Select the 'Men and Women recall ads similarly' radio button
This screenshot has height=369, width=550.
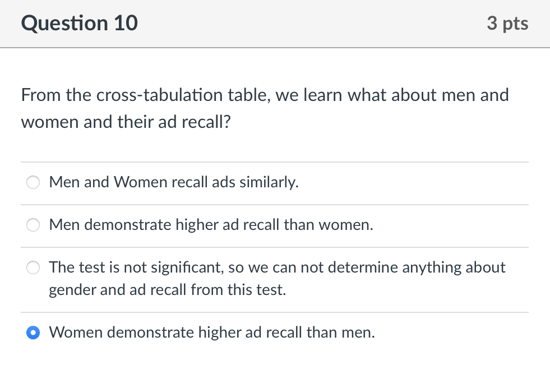pyautogui.click(x=33, y=182)
